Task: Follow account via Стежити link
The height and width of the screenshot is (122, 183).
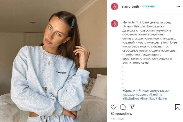Action: pyautogui.click(x=149, y=6)
